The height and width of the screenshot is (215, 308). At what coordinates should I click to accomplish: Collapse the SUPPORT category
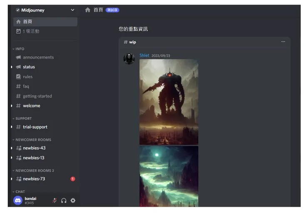tap(22, 119)
